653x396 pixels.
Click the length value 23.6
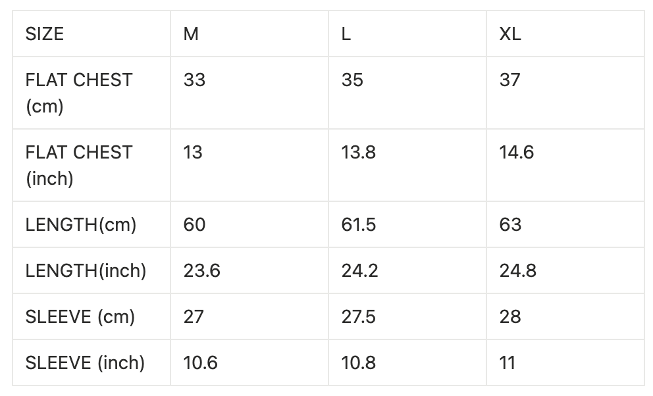tap(201, 271)
